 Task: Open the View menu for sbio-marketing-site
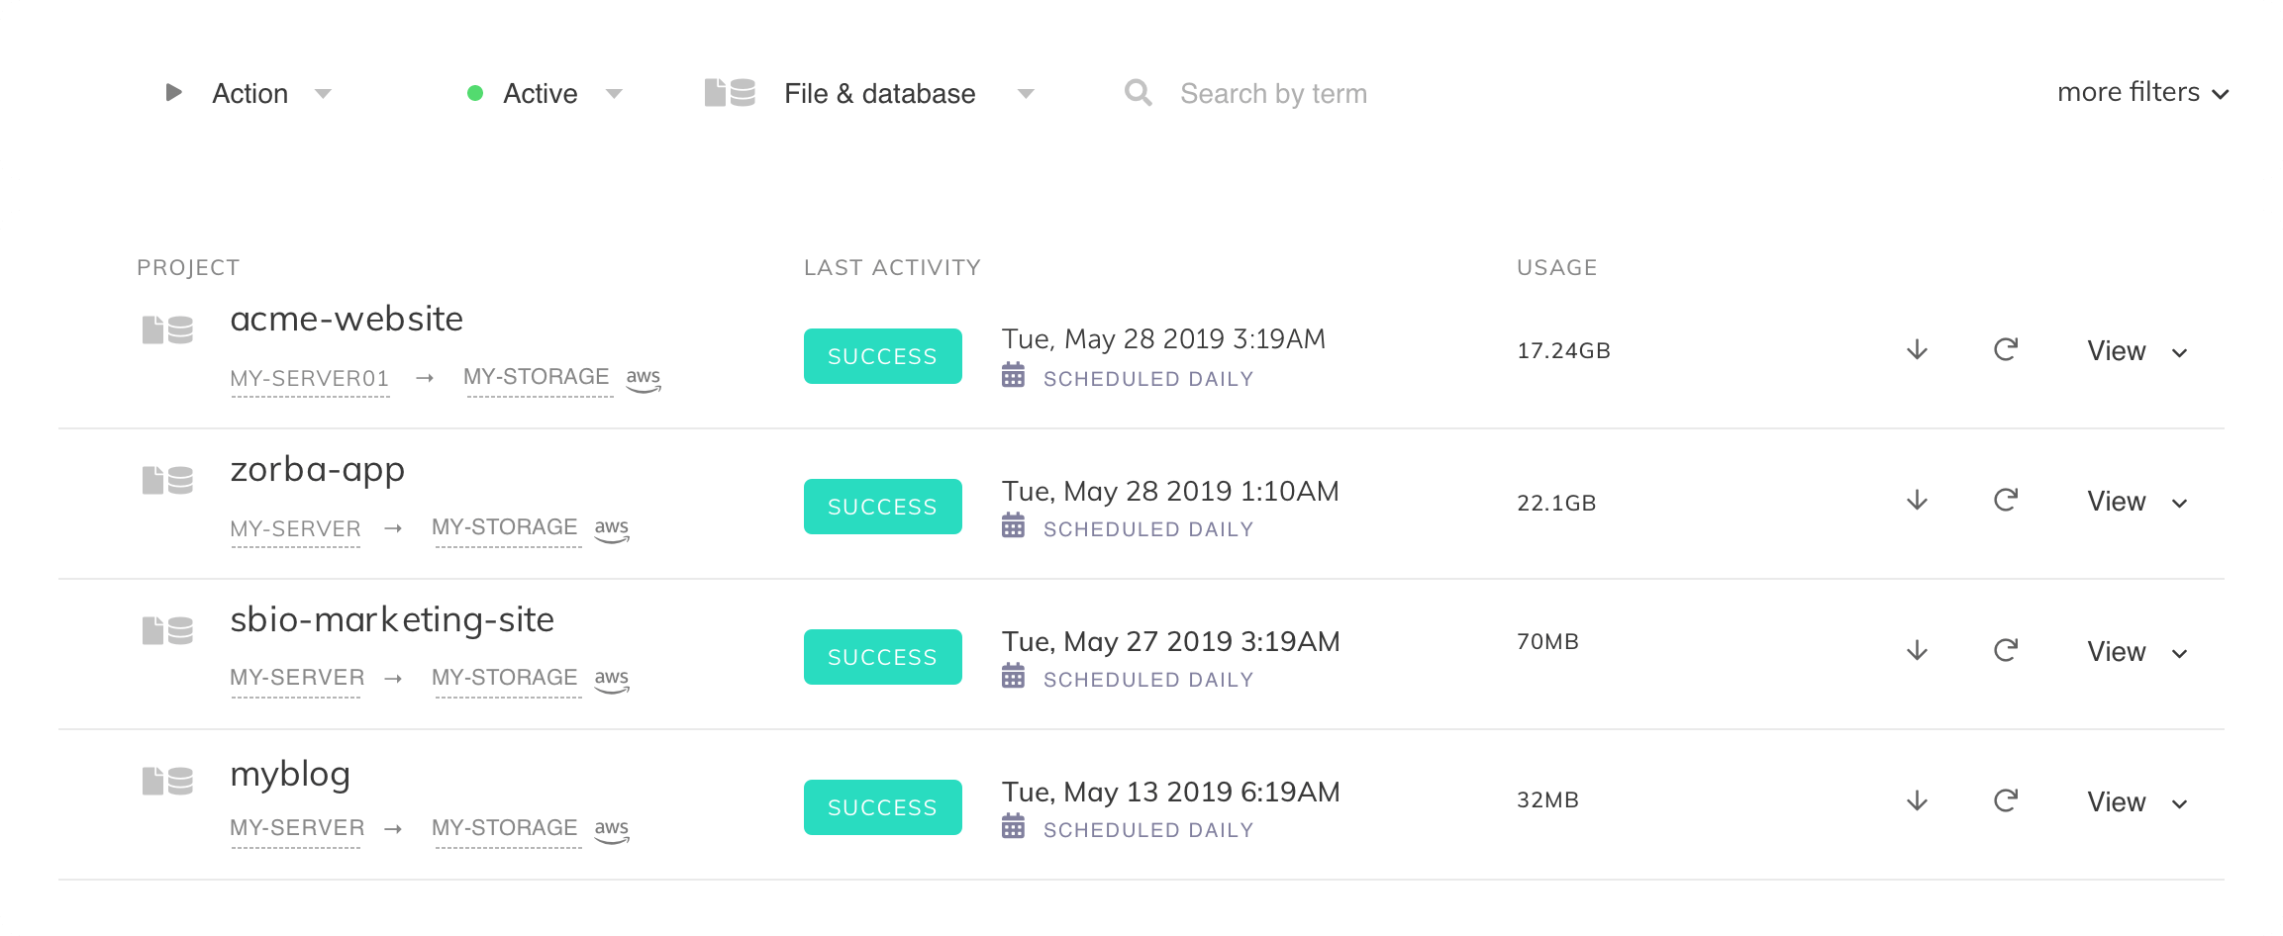tap(2135, 652)
